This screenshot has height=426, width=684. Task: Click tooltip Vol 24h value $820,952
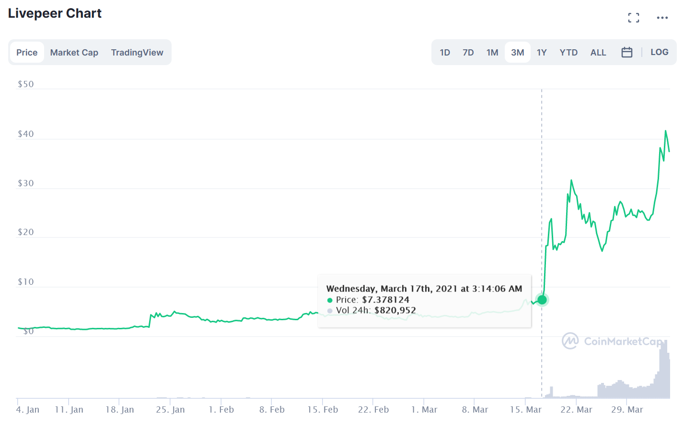click(x=395, y=310)
